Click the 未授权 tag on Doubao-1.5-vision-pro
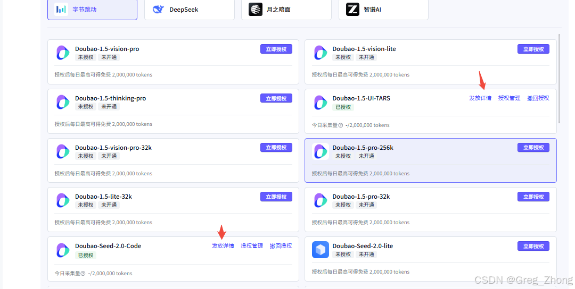Viewport: 575px width, 289px height. (x=86, y=57)
